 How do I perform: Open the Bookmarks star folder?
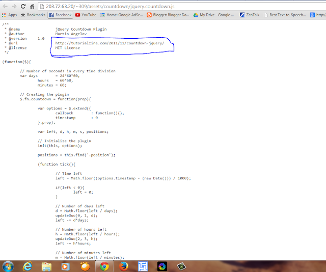[x=33, y=15]
